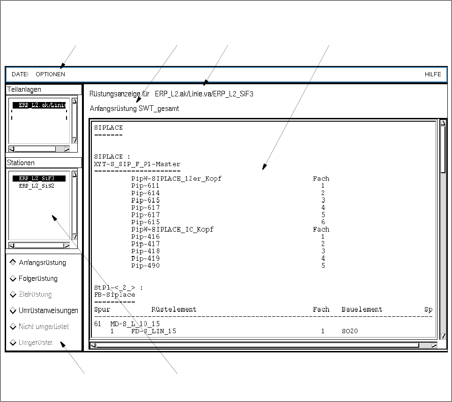Click the main text area's right scroll arrow
452x402 pixels.
[434, 345]
